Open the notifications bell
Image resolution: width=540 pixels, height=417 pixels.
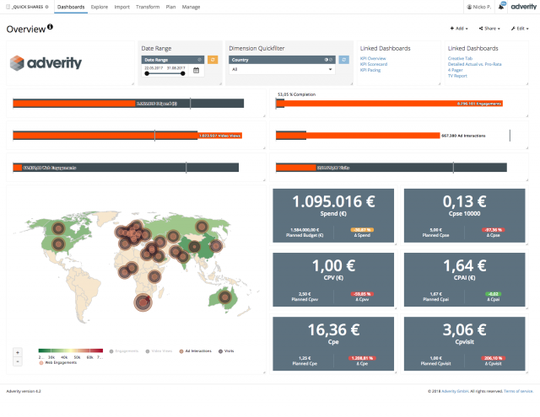click(501, 7)
